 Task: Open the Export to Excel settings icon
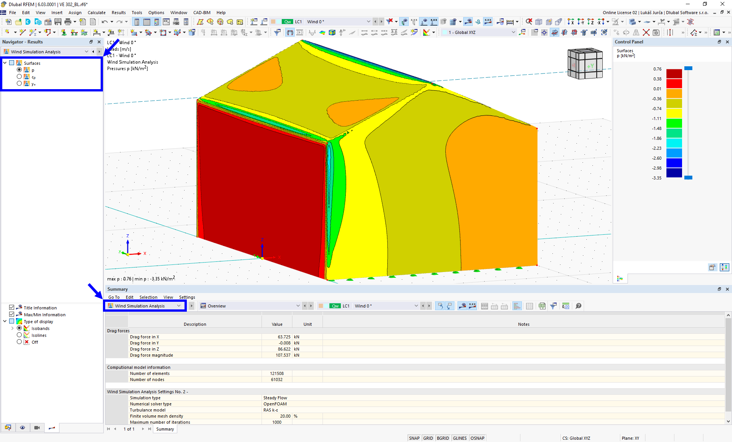tap(543, 306)
